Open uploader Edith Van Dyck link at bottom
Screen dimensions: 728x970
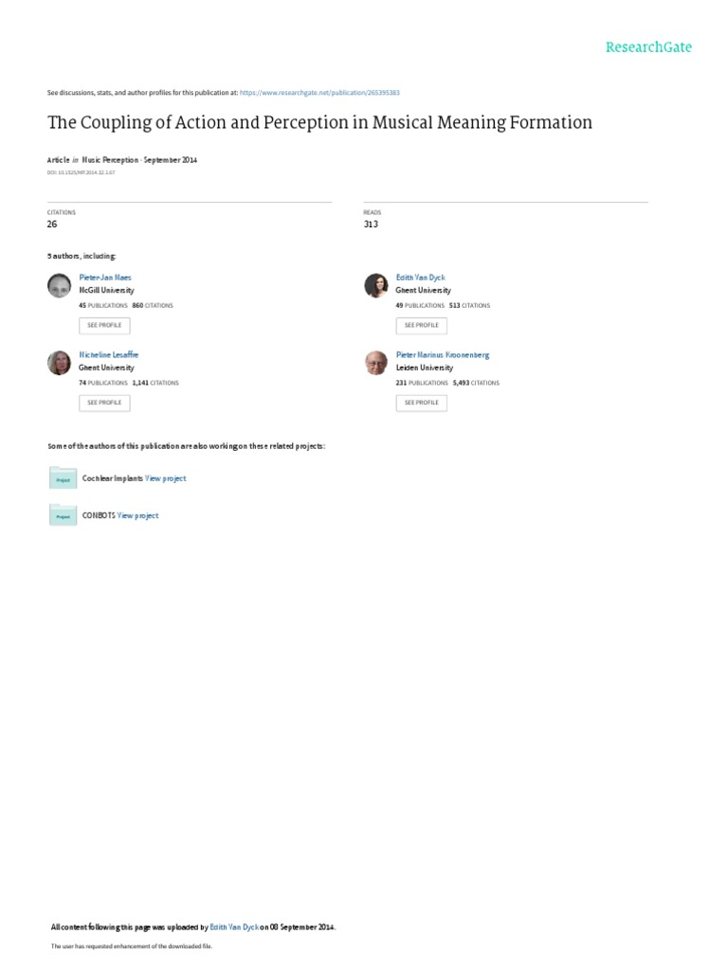tap(234, 926)
